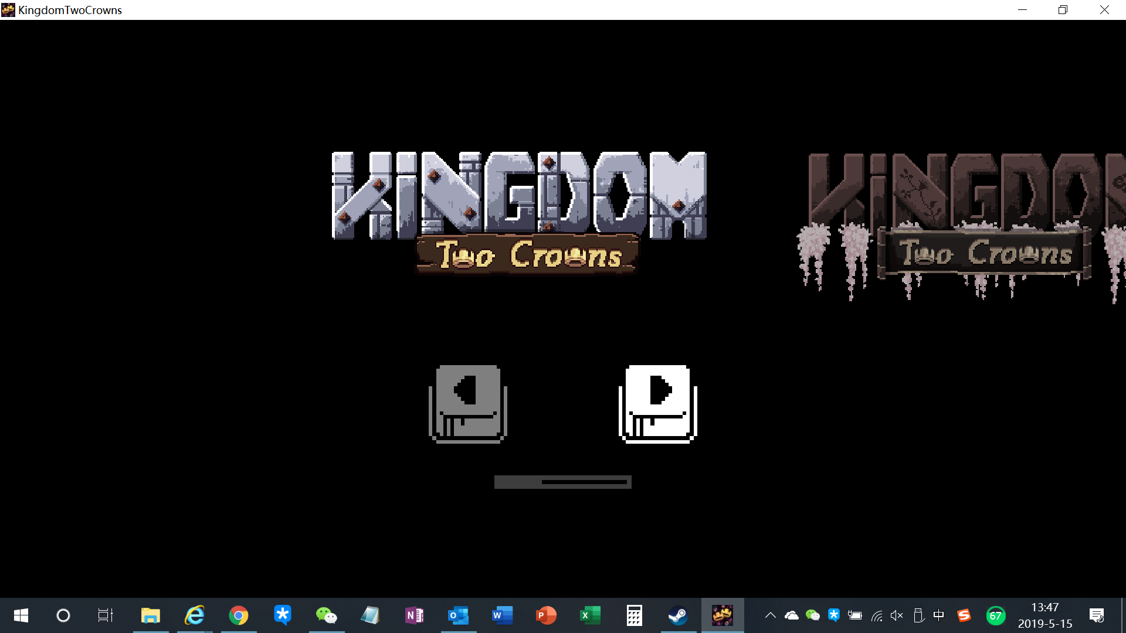
Task: Open Steam from taskbar
Action: pos(679,615)
